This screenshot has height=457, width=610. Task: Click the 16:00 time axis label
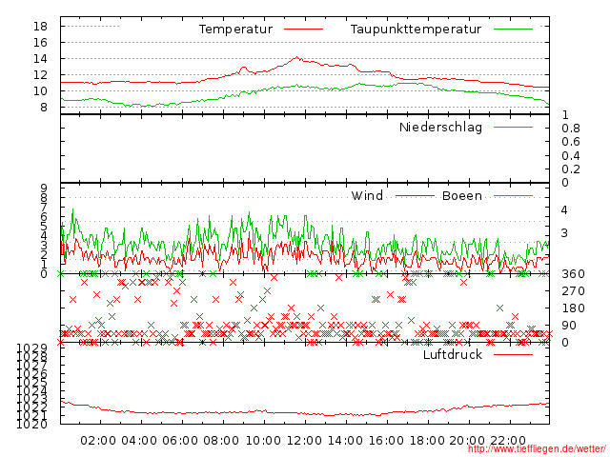pyautogui.click(x=386, y=441)
